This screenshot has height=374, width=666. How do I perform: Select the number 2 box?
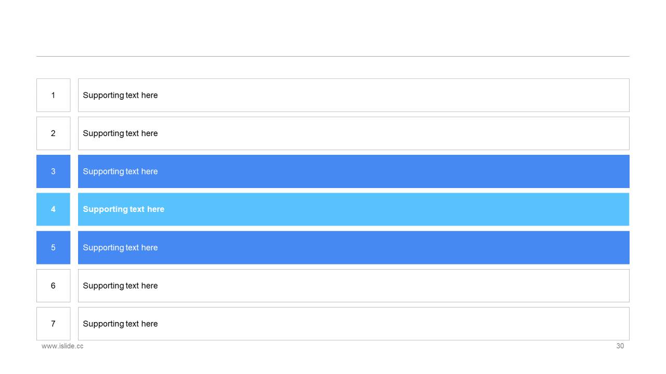(53, 133)
